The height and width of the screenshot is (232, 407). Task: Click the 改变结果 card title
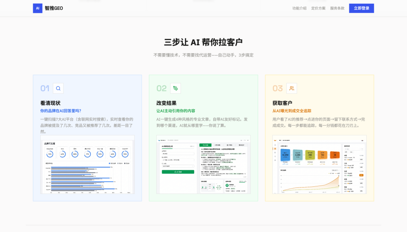click(167, 103)
